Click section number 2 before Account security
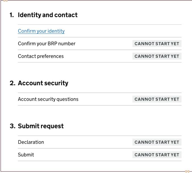The width and height of the screenshot is (192, 173). point(12,83)
